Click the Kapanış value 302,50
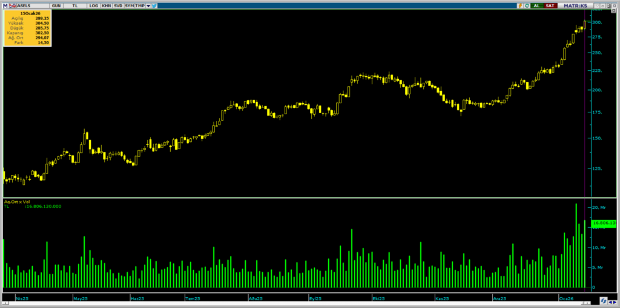 pyautogui.click(x=42, y=33)
